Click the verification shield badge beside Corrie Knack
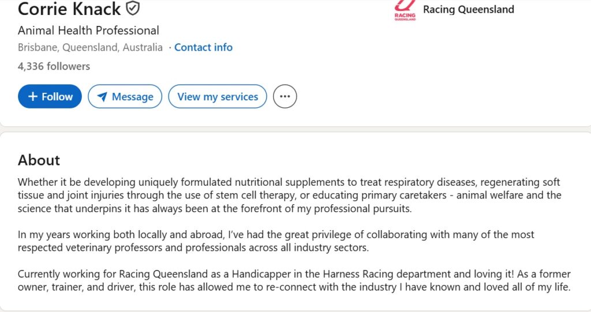The image size is (591, 312). tap(133, 9)
